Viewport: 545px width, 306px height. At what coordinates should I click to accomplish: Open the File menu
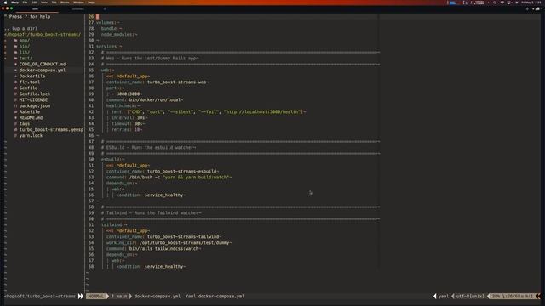25,2
